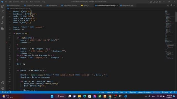Viewport: 177px width, 99px height.
Task: Open the Explorer view in activity bar
Action: [3, 6]
